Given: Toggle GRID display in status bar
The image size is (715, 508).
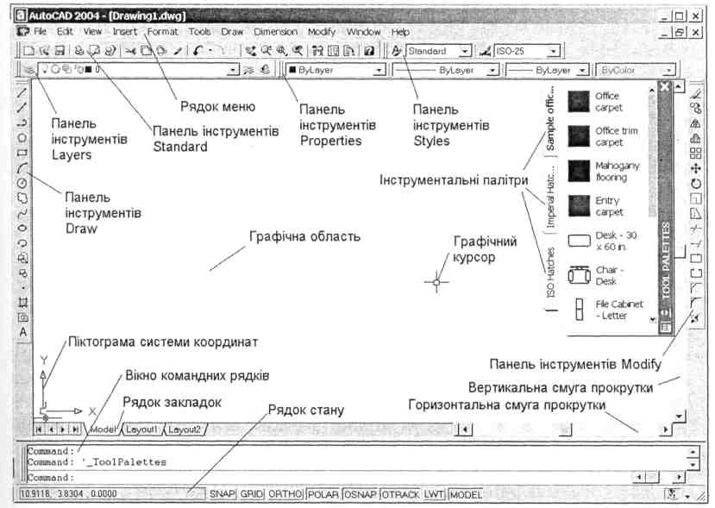Looking at the screenshot, I should (x=251, y=494).
